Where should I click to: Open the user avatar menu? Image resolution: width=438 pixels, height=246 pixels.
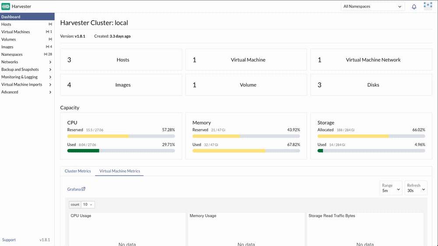coord(427,6)
